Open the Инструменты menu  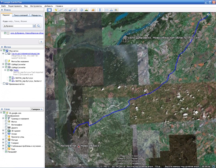pyautogui.click(x=36, y=6)
